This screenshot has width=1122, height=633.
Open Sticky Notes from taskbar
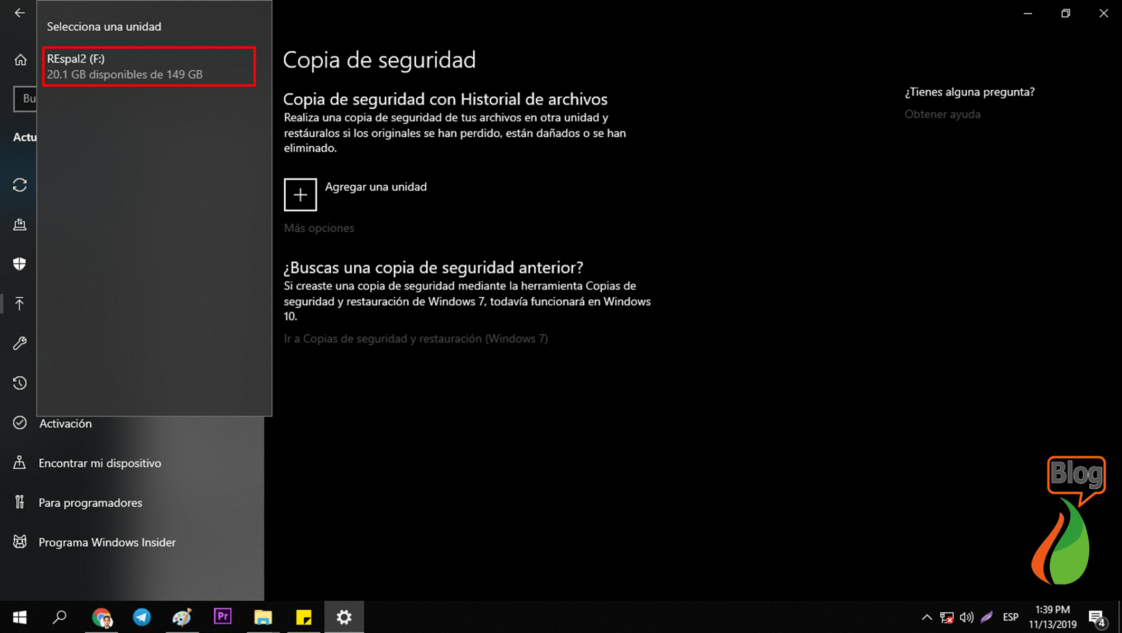click(304, 617)
